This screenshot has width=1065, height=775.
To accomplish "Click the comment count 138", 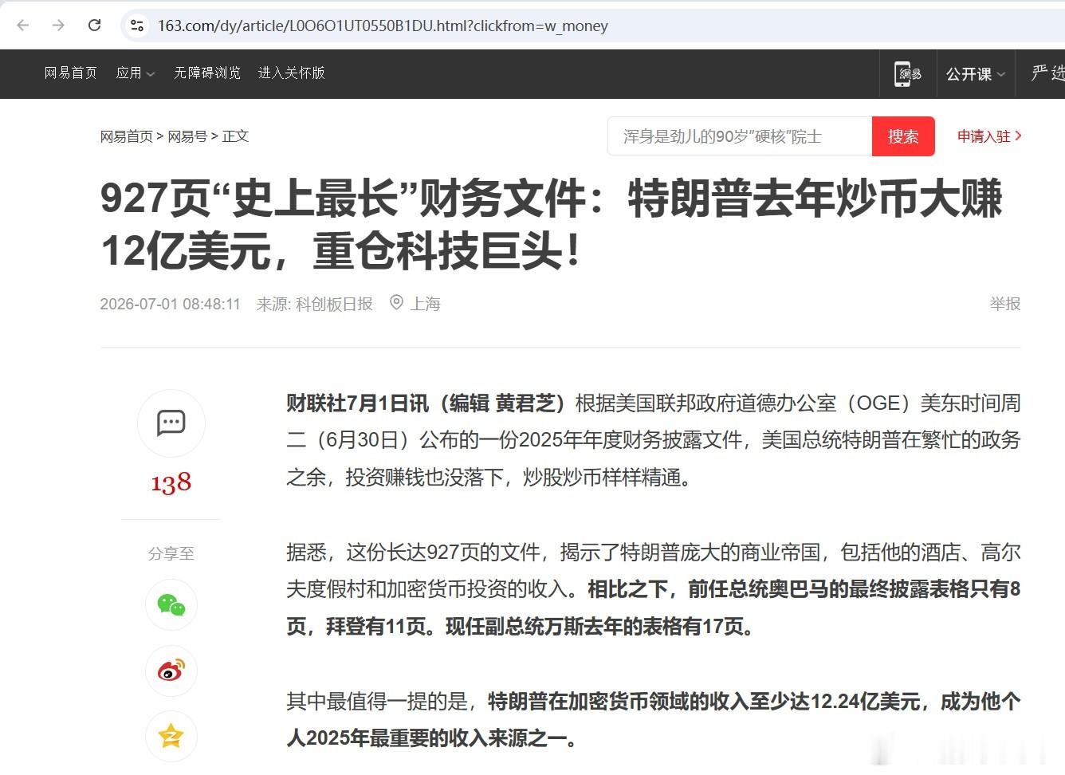I will coord(171,482).
